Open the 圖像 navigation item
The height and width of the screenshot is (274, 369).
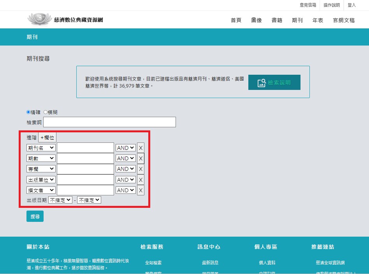pos(257,20)
